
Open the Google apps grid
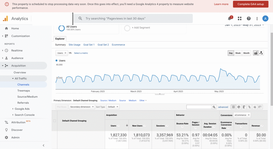point(240,19)
